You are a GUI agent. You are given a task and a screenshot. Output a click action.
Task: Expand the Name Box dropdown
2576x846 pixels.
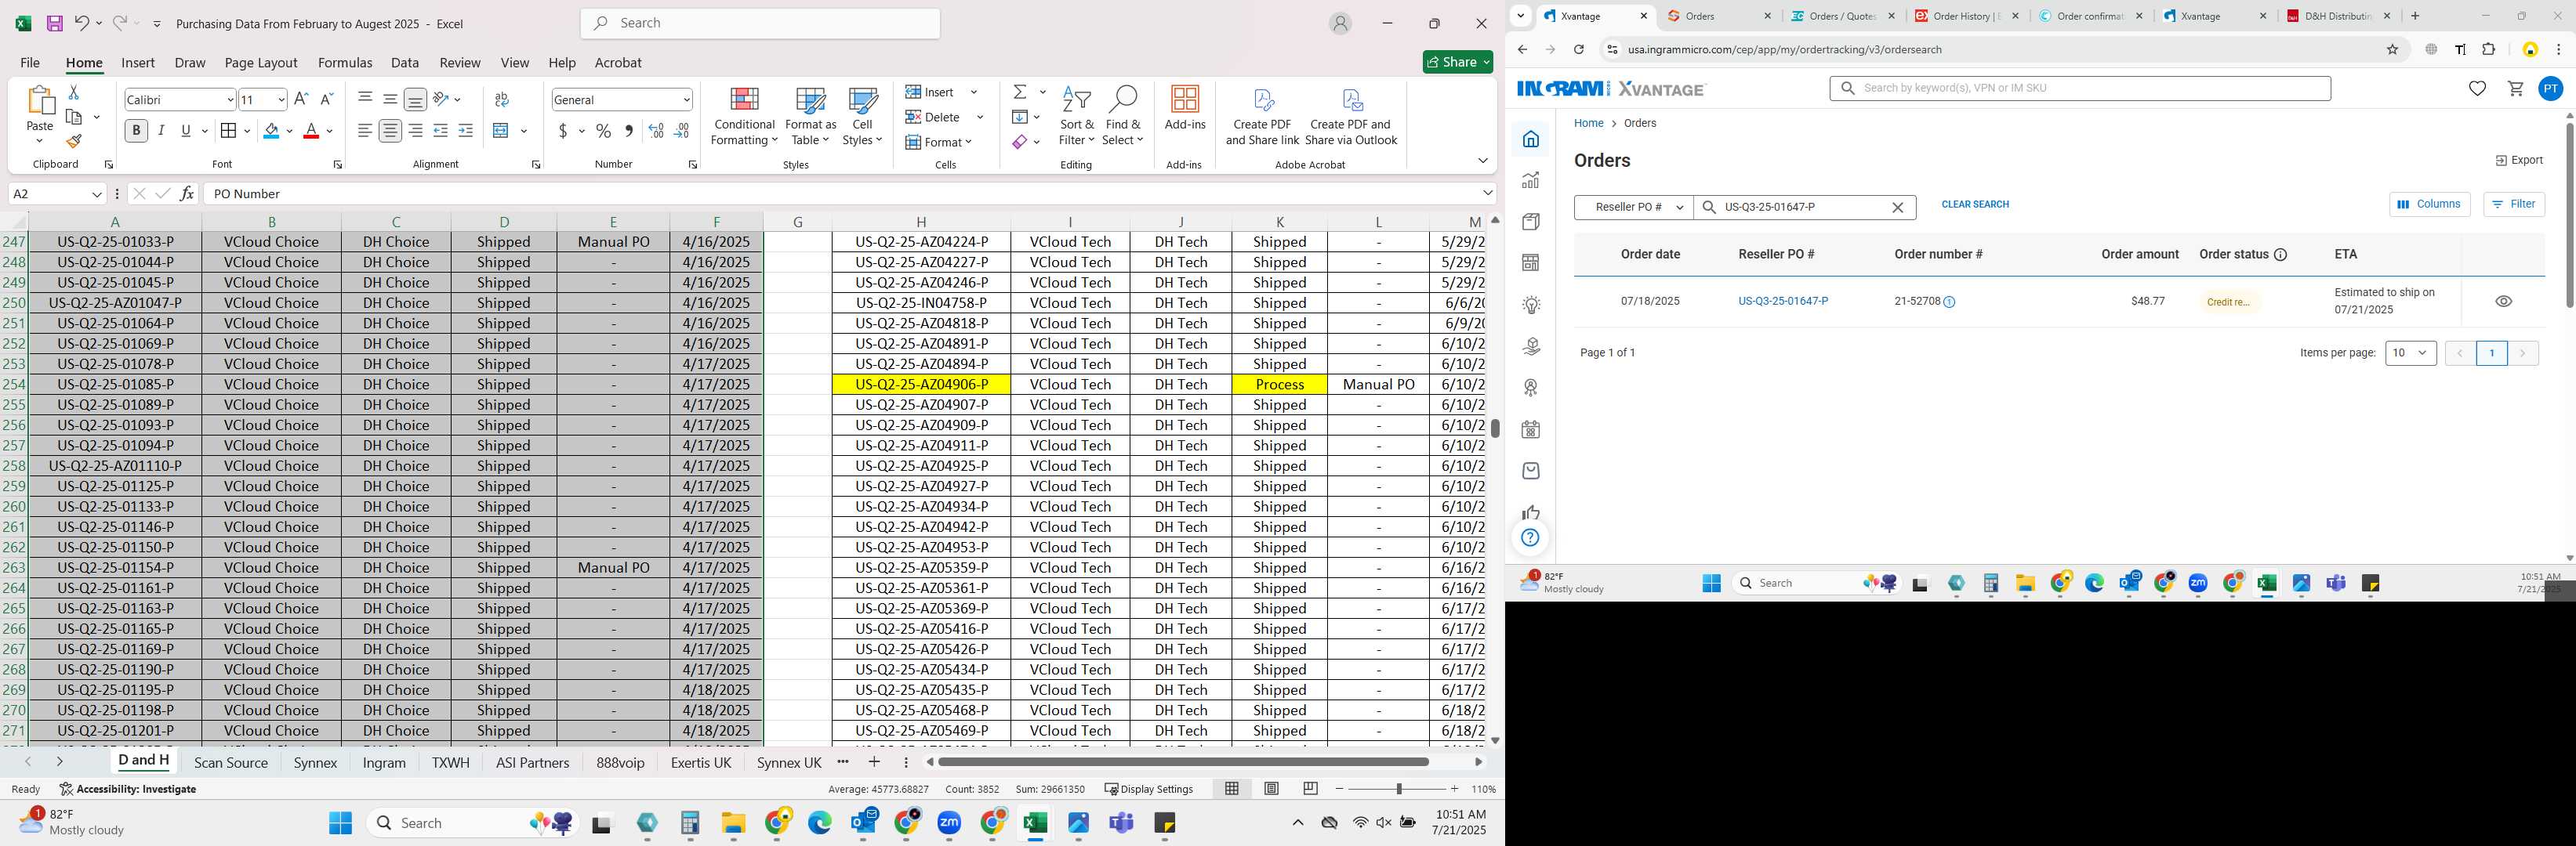click(x=97, y=193)
